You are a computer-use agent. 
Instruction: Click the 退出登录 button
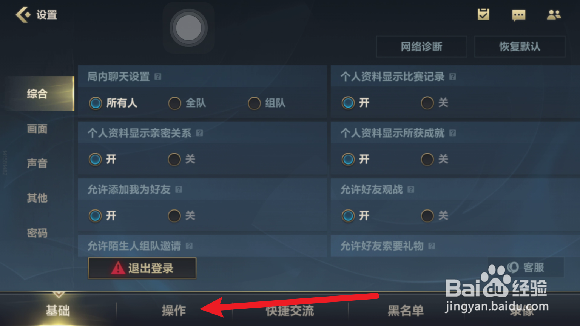pos(142,268)
